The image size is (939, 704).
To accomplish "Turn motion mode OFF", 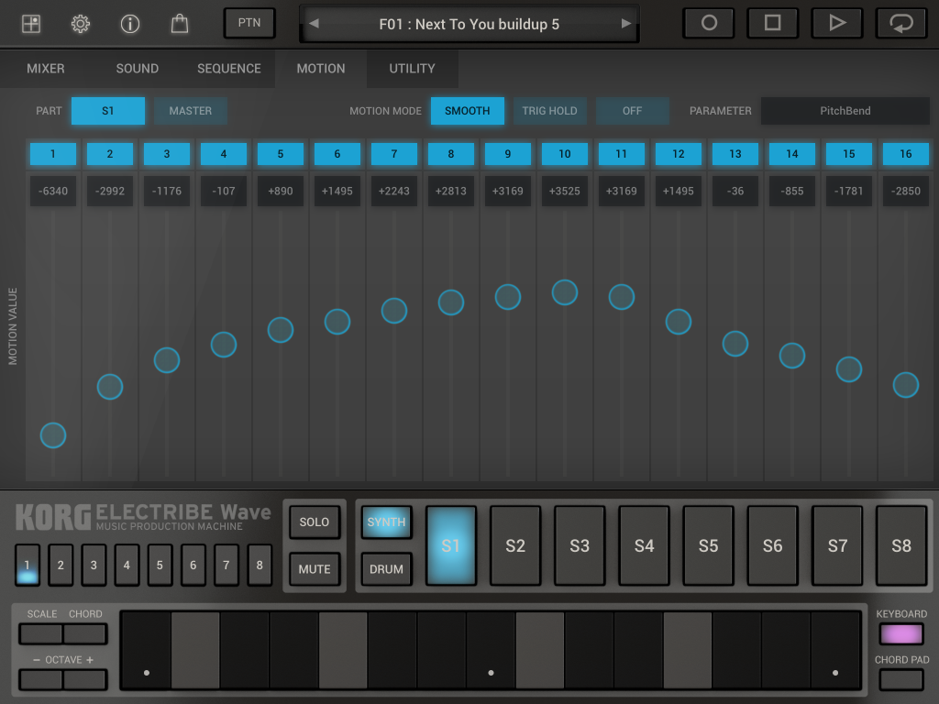I will [x=632, y=111].
